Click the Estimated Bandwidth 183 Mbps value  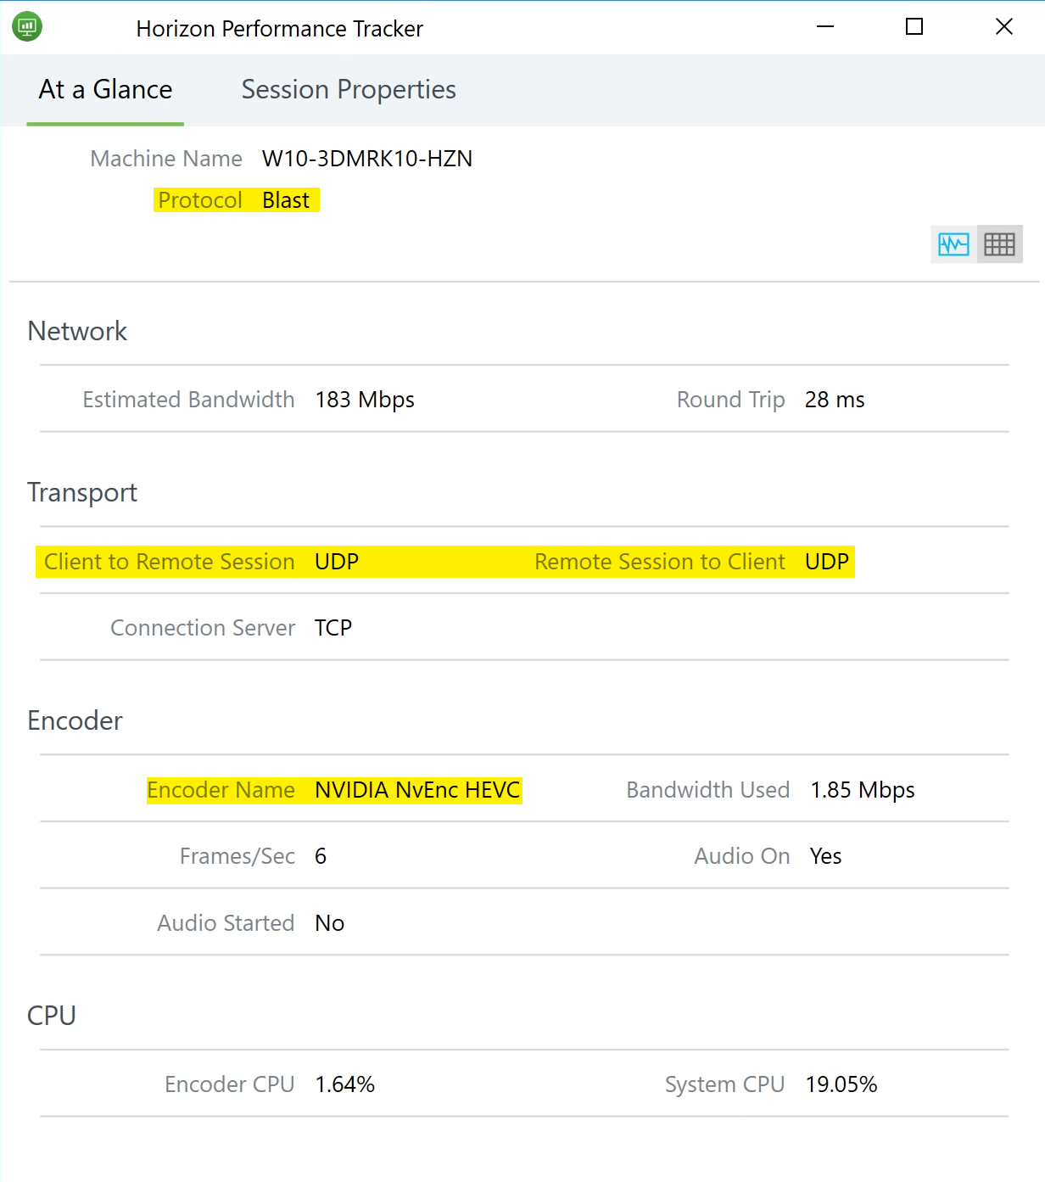365,400
